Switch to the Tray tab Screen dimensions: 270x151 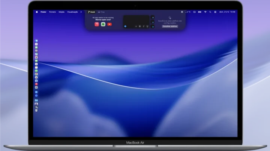(x=101, y=12)
